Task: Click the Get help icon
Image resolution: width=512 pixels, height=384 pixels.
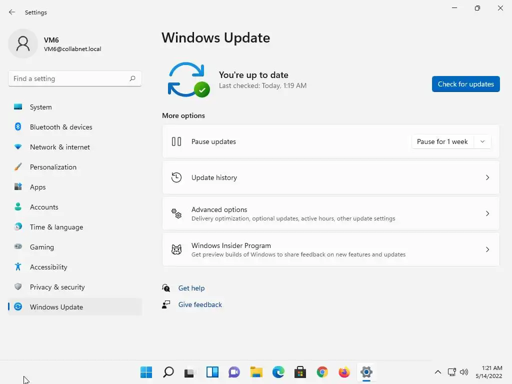Action: [166, 287]
